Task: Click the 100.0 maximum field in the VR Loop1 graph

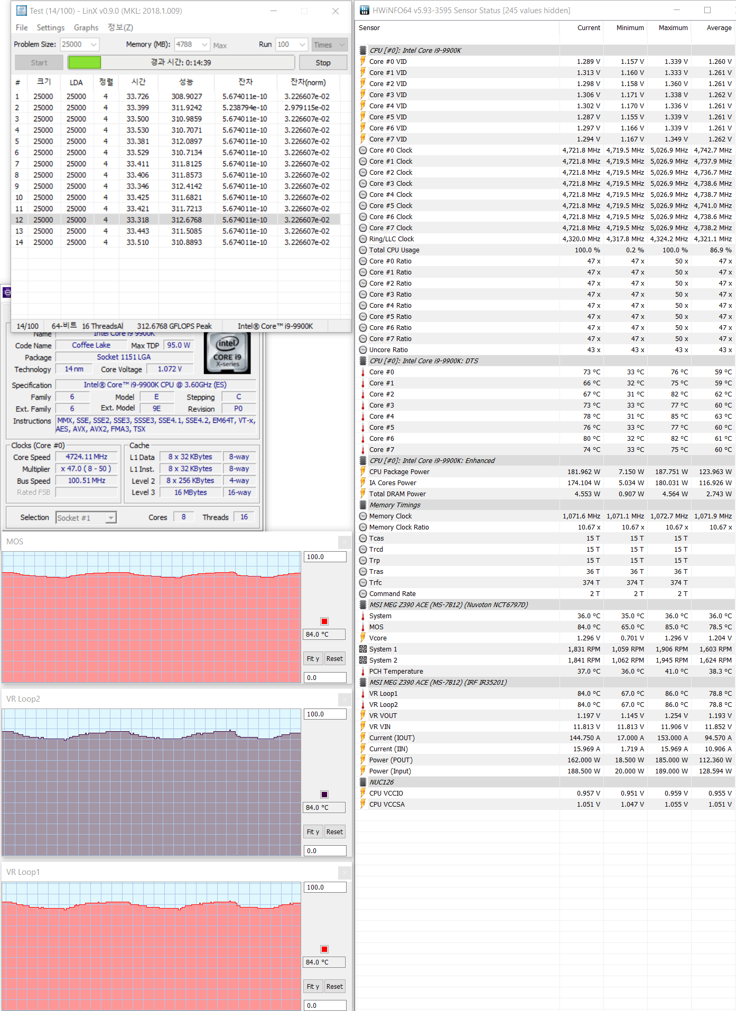Action: click(x=325, y=887)
